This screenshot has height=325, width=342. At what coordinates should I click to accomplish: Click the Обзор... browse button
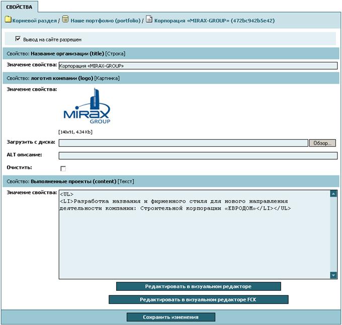coord(322,143)
